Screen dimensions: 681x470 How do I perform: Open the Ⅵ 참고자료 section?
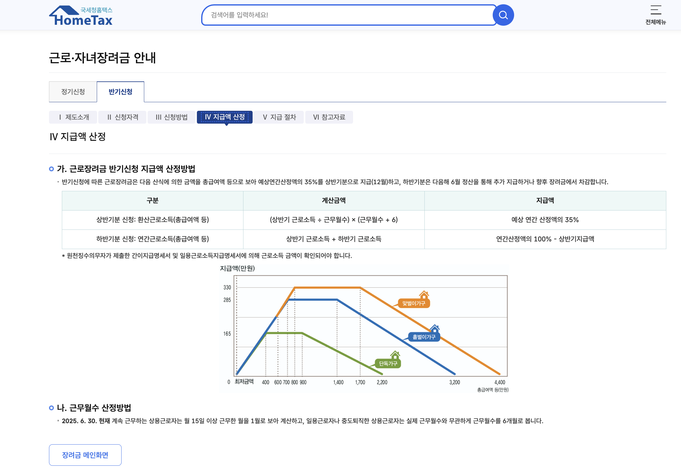pos(329,117)
